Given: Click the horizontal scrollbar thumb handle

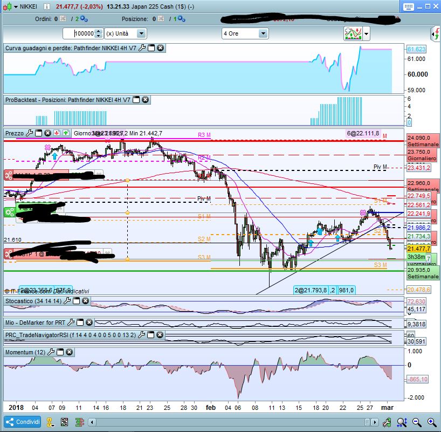Looking at the screenshot, I should click(367, 422).
